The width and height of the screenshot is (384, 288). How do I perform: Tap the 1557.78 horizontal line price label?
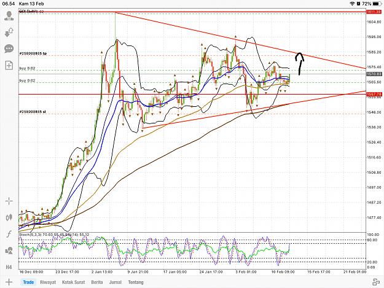pos(374,94)
